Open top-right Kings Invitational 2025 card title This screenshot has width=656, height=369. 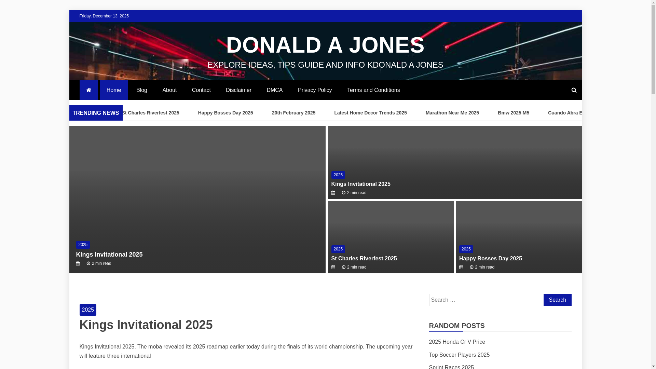361,184
